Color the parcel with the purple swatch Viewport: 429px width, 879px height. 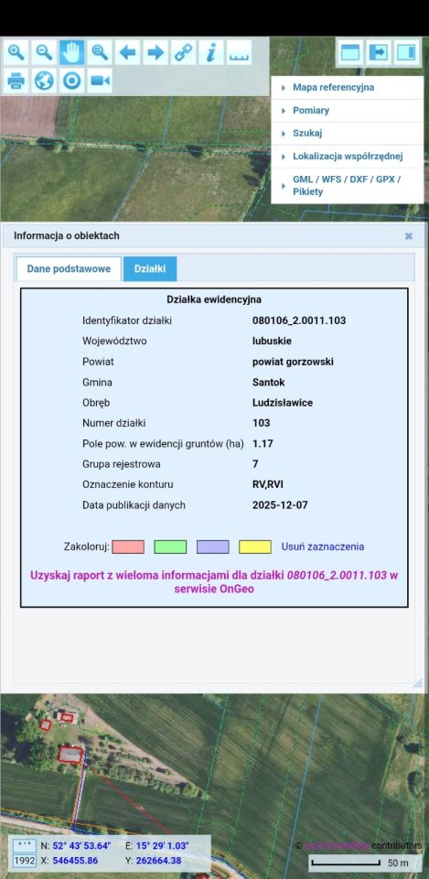coord(213,548)
